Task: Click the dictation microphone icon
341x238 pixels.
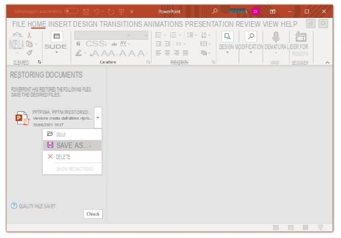Action: coord(276,37)
